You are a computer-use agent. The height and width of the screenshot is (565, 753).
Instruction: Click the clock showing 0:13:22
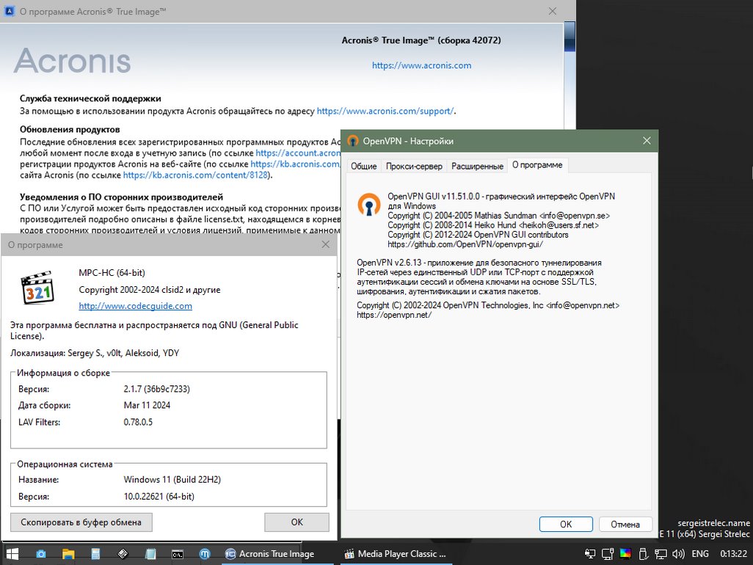[733, 554]
